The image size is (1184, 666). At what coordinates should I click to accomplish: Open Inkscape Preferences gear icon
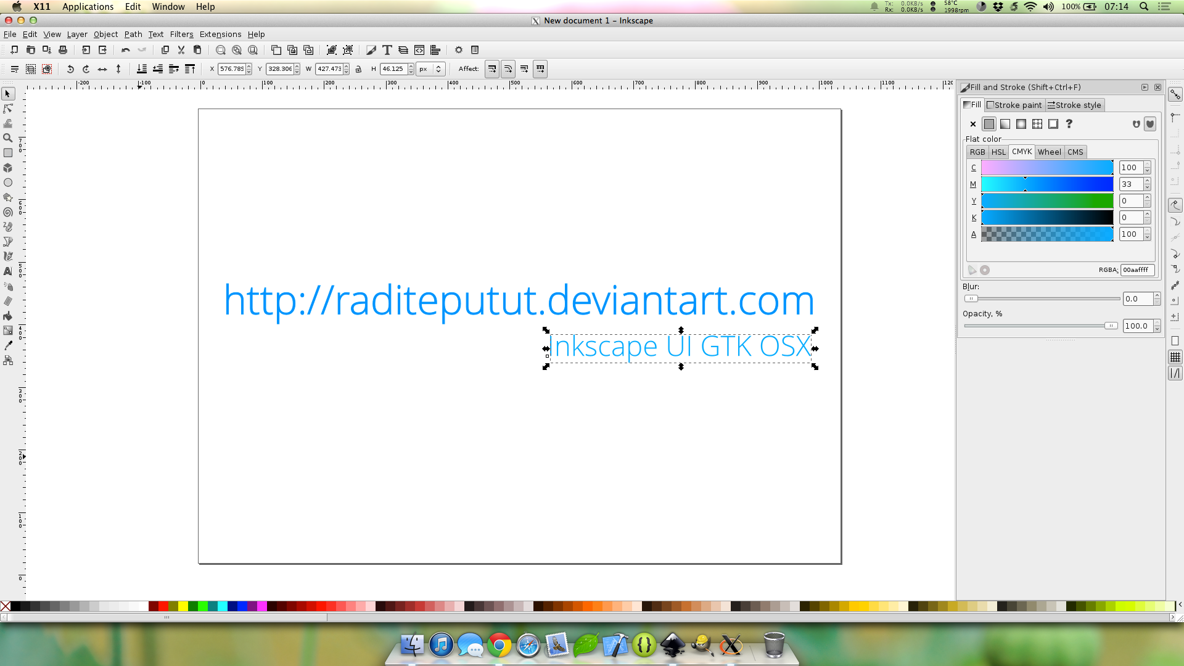(458, 50)
